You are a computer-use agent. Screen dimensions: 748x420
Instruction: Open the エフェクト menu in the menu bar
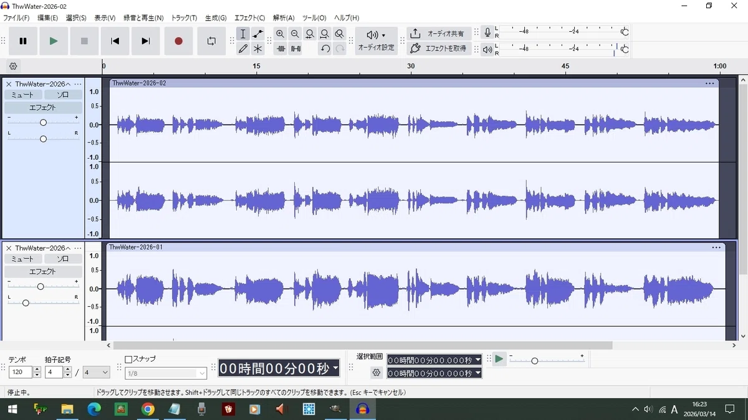click(249, 18)
